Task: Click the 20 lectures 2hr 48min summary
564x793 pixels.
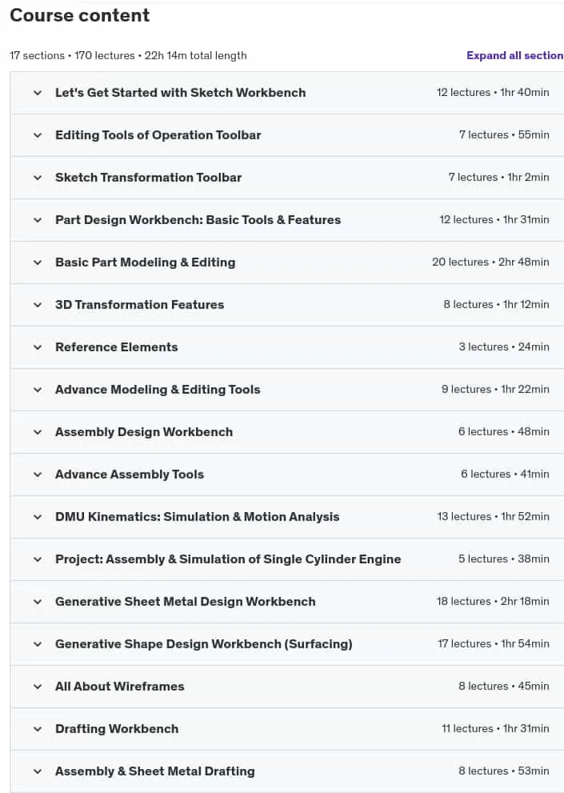Action: (490, 262)
